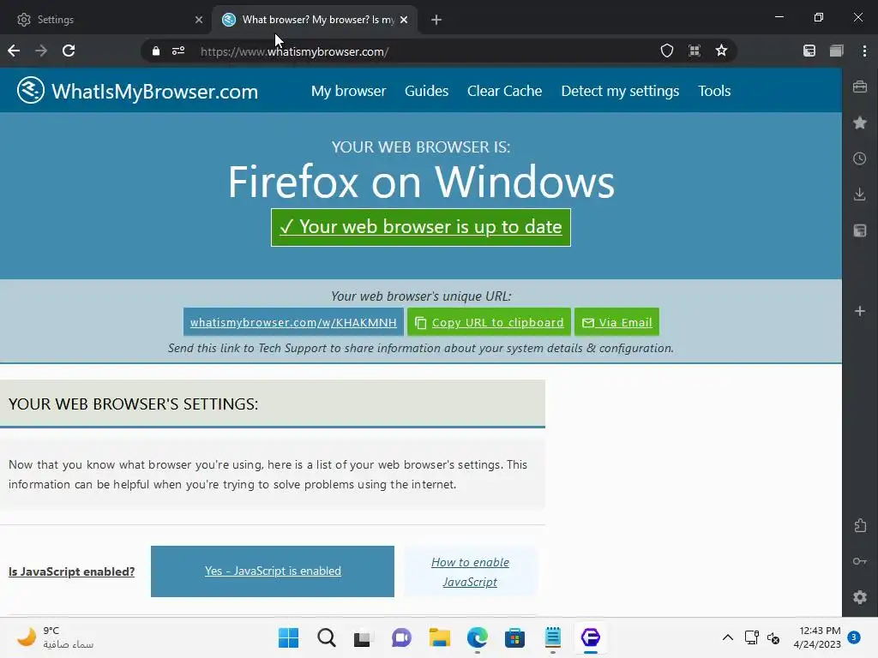
Task: Open Notepad from the taskbar
Action: (x=553, y=637)
